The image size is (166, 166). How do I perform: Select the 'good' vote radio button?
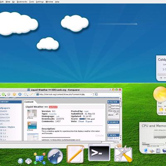pyautogui.click(x=86, y=121)
